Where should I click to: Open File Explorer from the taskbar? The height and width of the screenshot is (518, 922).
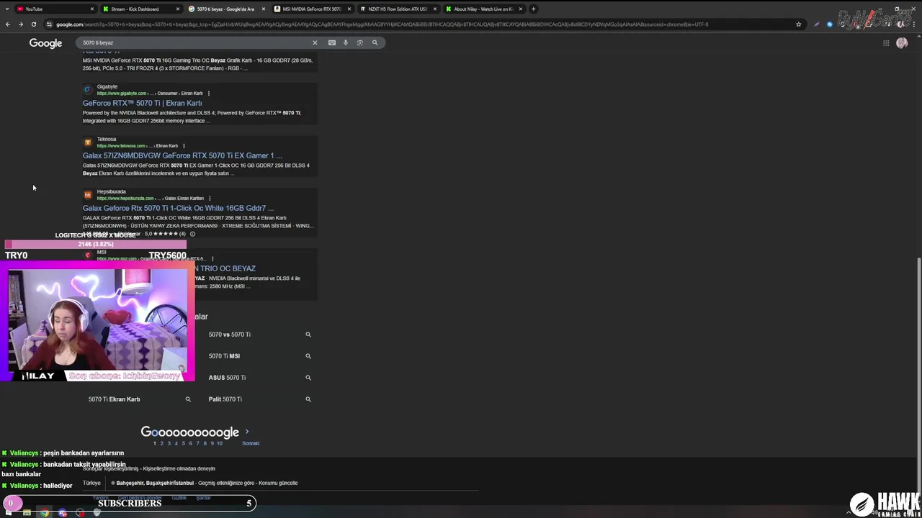coord(27,512)
